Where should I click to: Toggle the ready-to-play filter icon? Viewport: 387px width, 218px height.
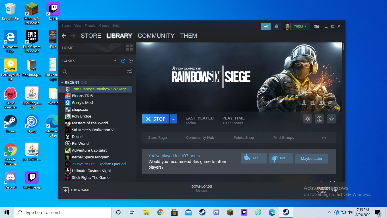click(131, 61)
